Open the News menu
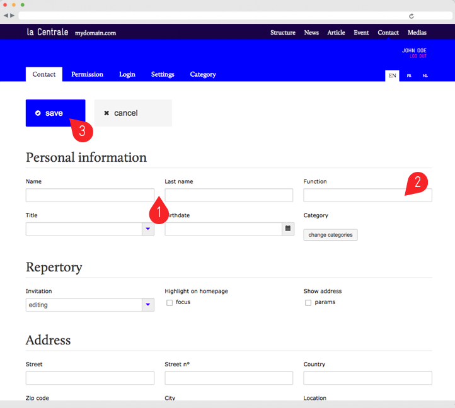 (311, 33)
